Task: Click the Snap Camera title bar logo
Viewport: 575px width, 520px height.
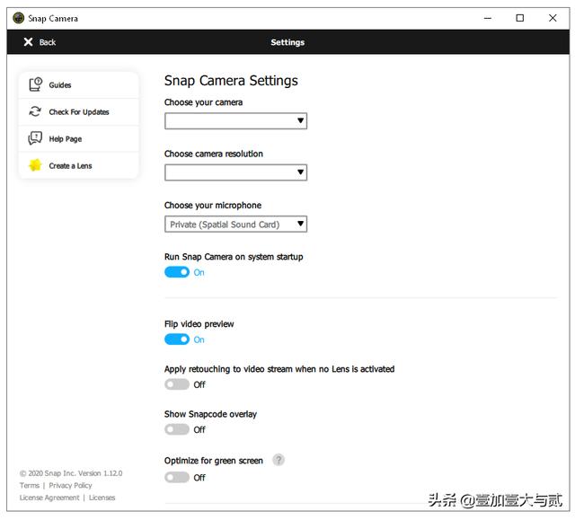Action: (x=18, y=18)
